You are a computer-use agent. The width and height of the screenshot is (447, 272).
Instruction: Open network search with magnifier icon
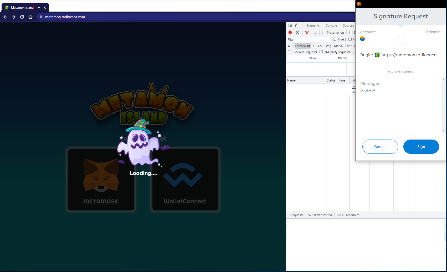pos(314,32)
